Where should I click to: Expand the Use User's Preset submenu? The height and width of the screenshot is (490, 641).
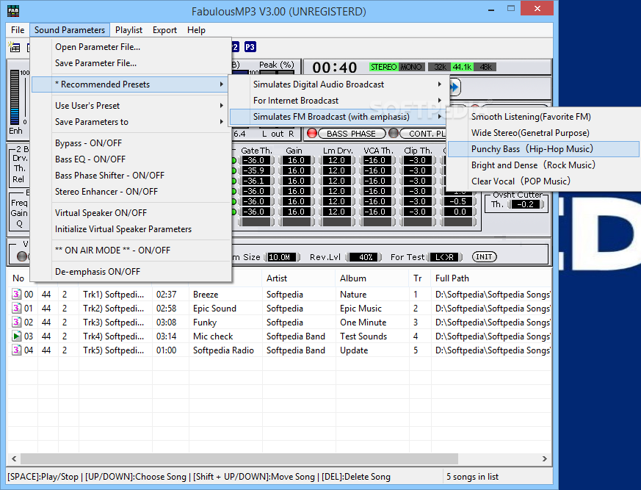click(x=131, y=106)
